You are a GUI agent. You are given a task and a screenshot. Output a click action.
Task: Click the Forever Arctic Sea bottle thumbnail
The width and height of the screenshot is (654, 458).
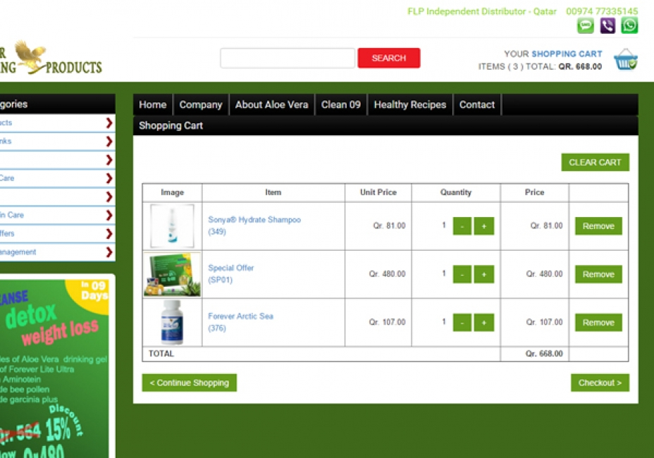(172, 323)
